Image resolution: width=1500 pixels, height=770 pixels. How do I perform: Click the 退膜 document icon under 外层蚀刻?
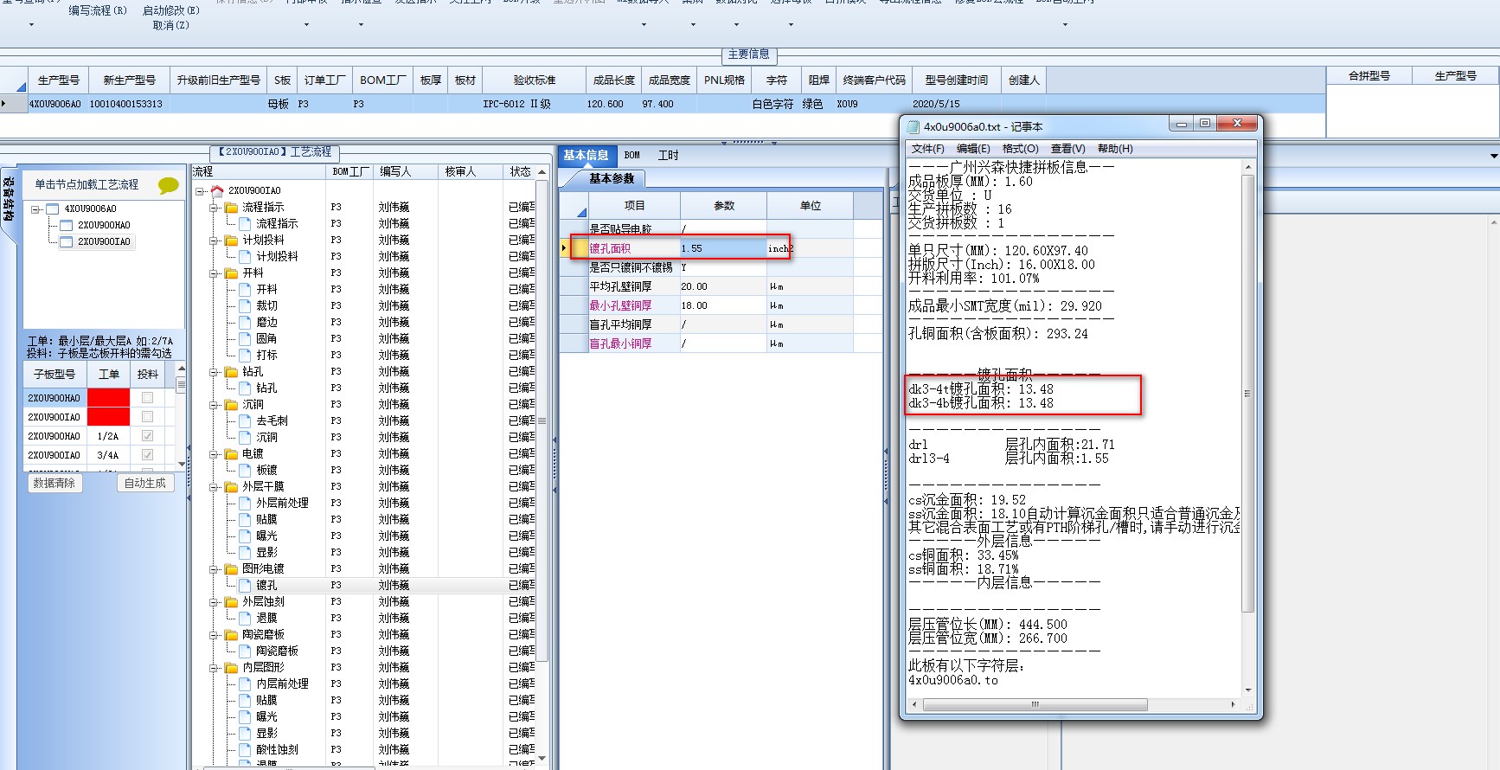(x=245, y=618)
